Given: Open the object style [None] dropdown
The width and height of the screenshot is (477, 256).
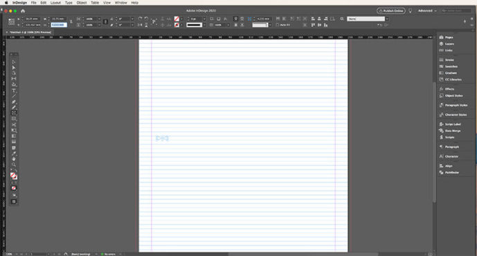Looking at the screenshot, I should [x=387, y=19].
